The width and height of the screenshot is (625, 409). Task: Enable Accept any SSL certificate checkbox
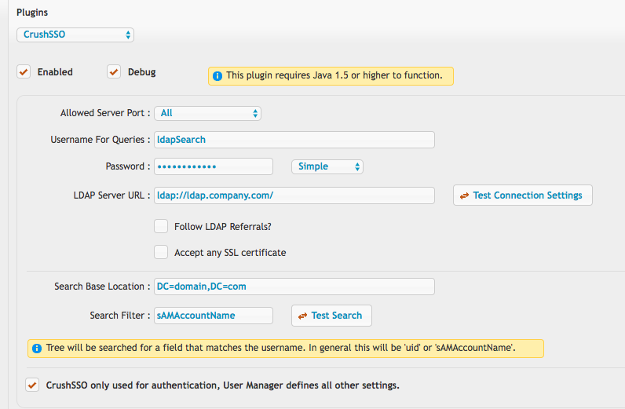point(161,252)
